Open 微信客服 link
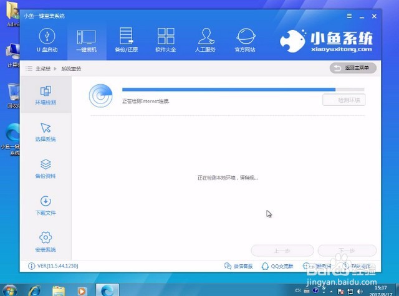 pyautogui.click(x=238, y=266)
